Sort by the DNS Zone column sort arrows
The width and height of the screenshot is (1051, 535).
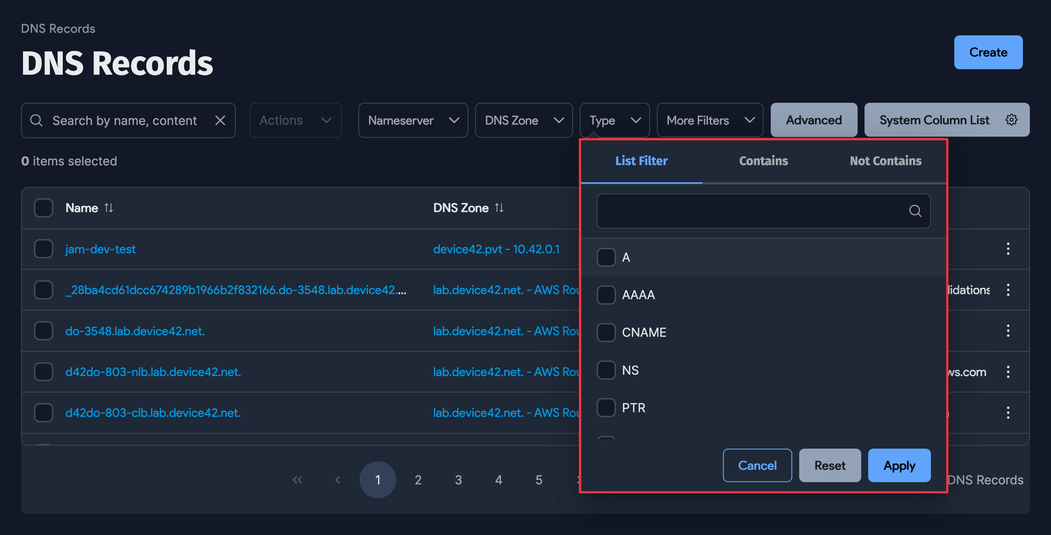tap(499, 208)
